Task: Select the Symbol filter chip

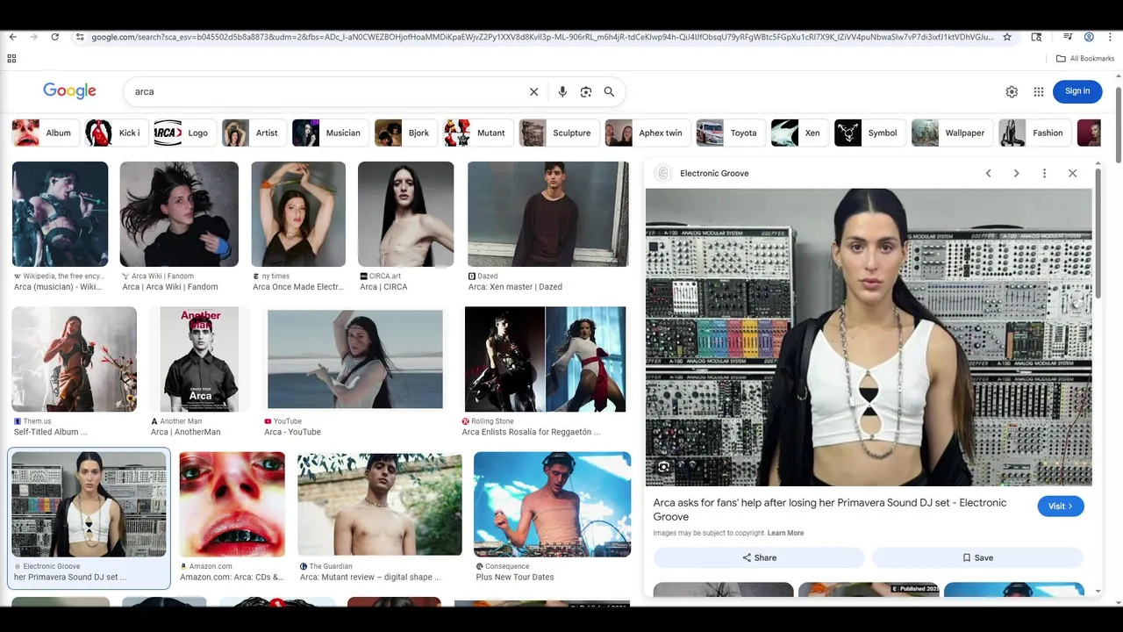Action: (869, 133)
